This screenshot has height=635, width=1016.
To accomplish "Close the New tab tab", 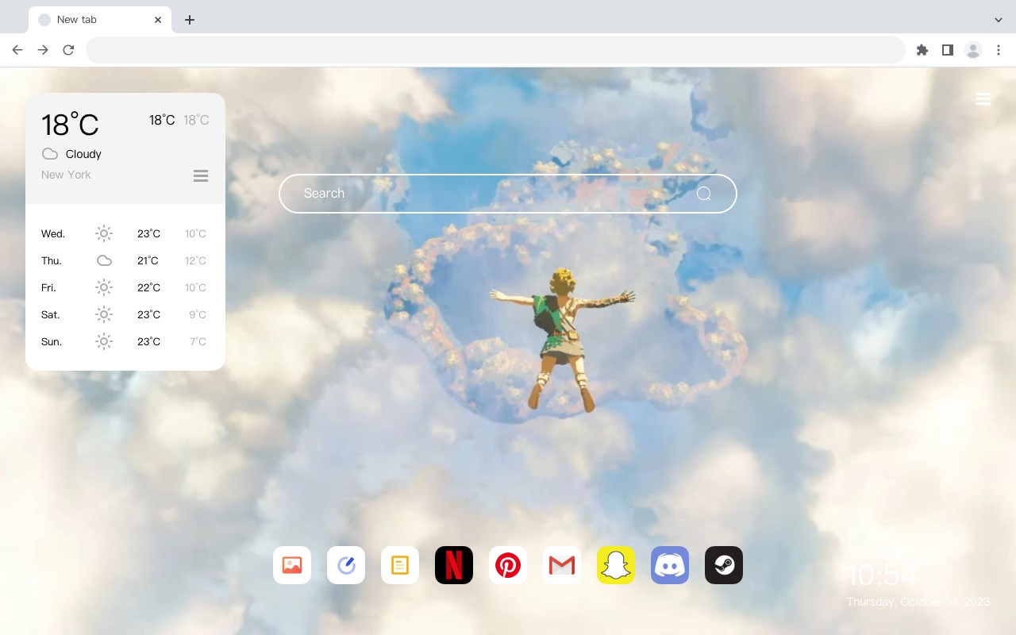I will coord(159,20).
